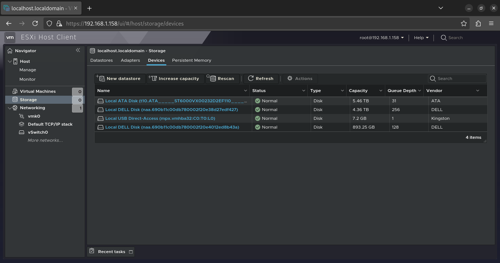Image resolution: width=500 pixels, height=263 pixels.
Task: Click the Refresh button
Action: coord(261,79)
